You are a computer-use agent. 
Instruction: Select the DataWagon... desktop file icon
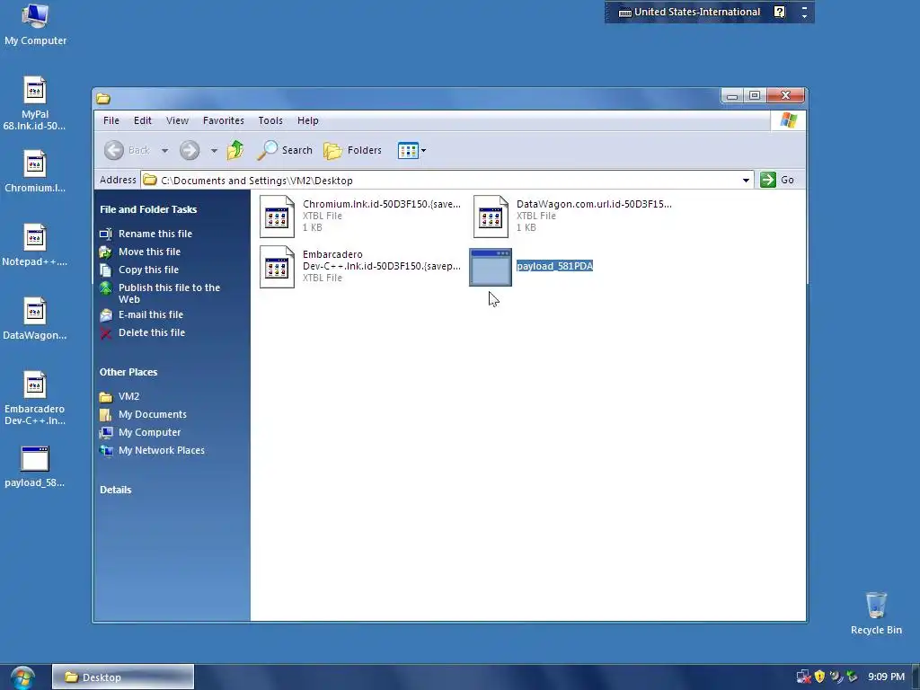(x=35, y=312)
